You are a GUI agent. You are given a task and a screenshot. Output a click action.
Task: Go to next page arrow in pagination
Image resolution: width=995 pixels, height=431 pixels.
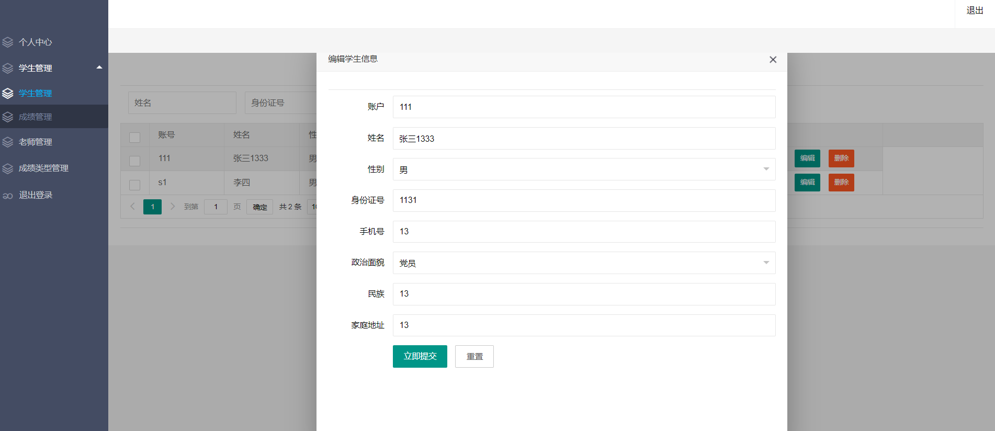tap(173, 207)
